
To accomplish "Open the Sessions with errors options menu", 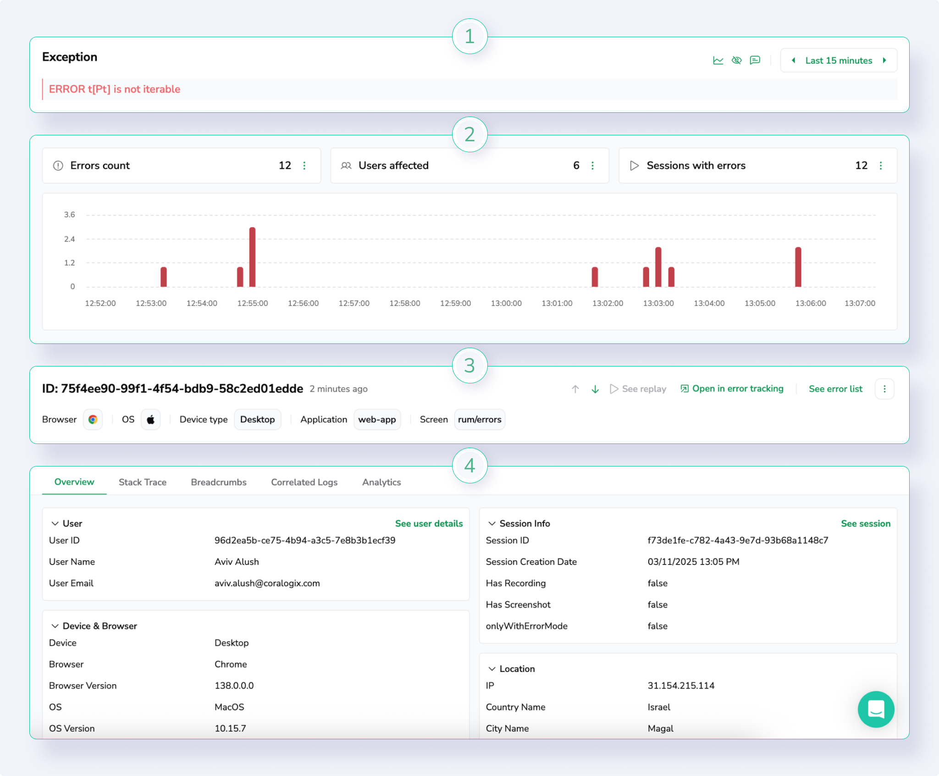I will click(x=881, y=166).
